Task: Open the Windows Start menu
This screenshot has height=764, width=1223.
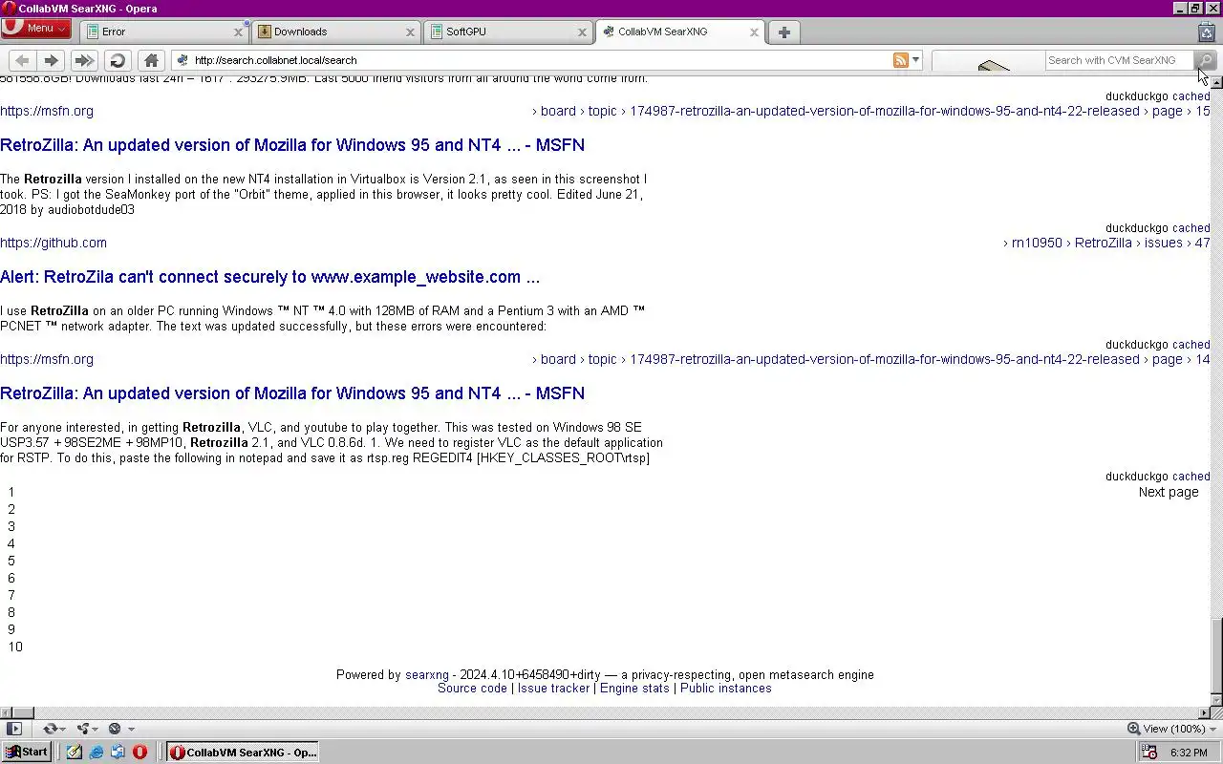Action: pyautogui.click(x=26, y=752)
